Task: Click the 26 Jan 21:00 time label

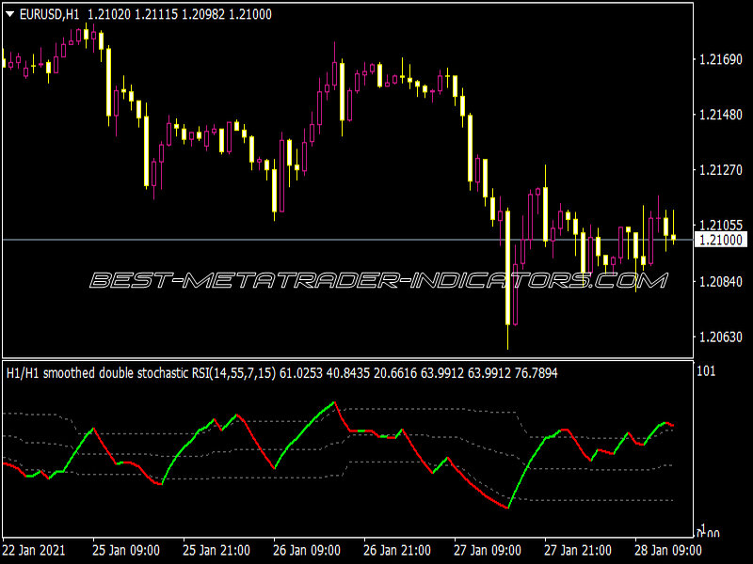Action: [397, 550]
